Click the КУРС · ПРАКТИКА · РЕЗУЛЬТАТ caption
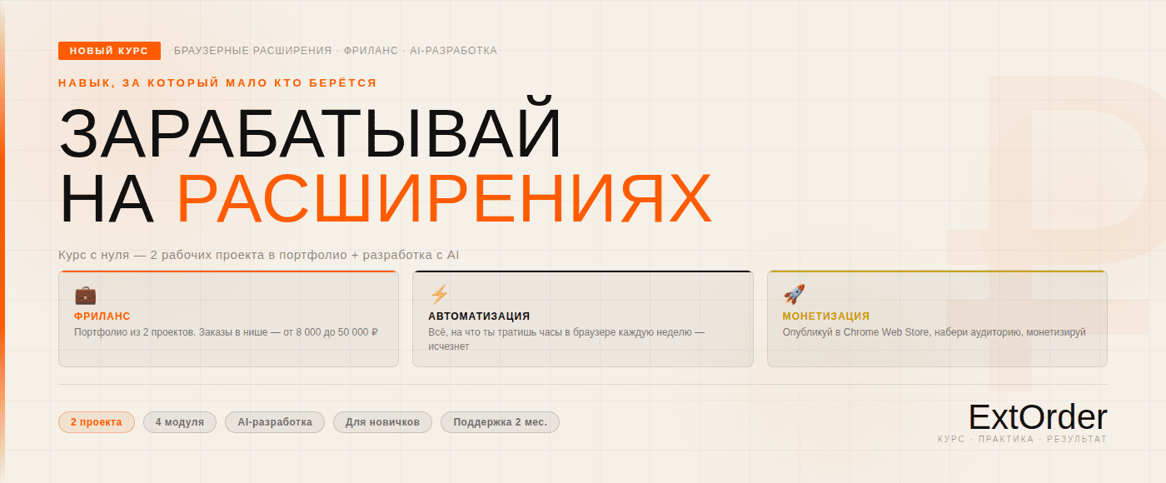Image resolution: width=1166 pixels, height=483 pixels. click(x=1022, y=440)
